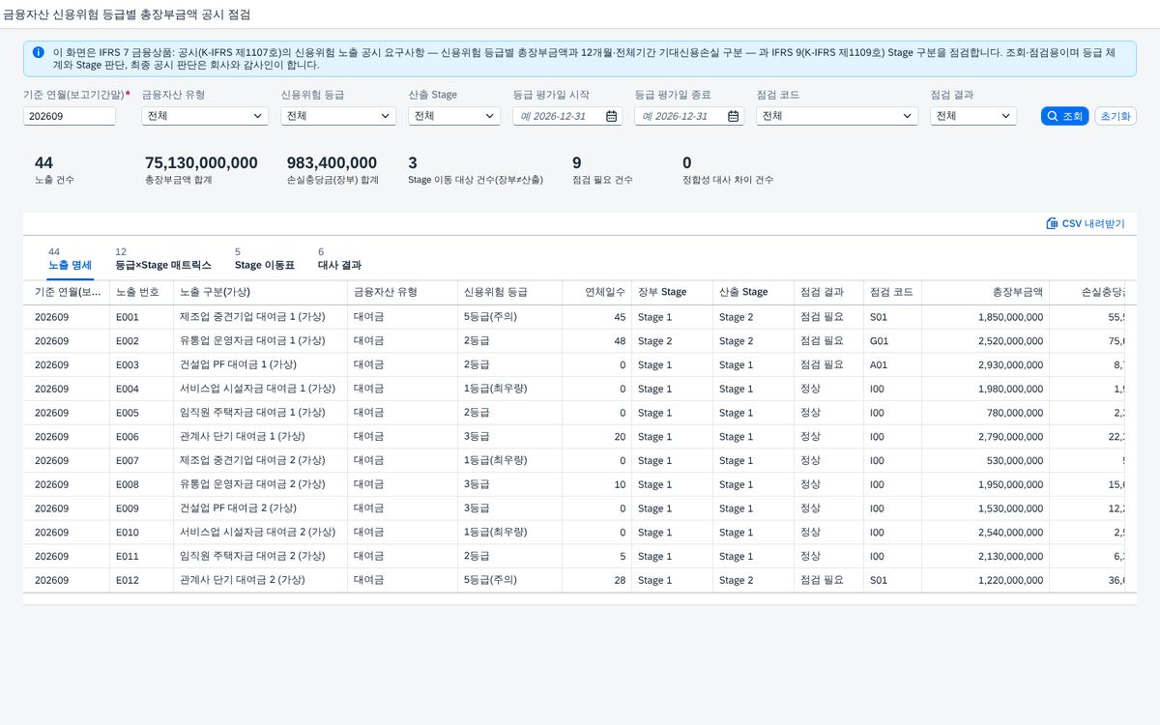
Task: Open the 점검 코드 dropdown
Action: [x=837, y=116]
